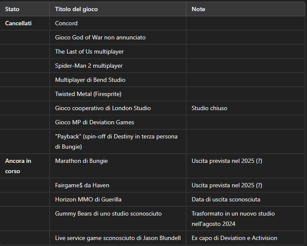Click 'Gioco God of War non annunciato'
Viewport: 307px width, 246px height.
point(100,37)
